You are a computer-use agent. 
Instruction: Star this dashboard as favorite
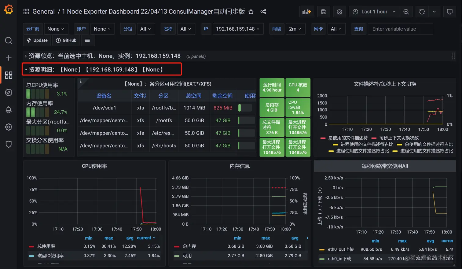tap(251, 12)
